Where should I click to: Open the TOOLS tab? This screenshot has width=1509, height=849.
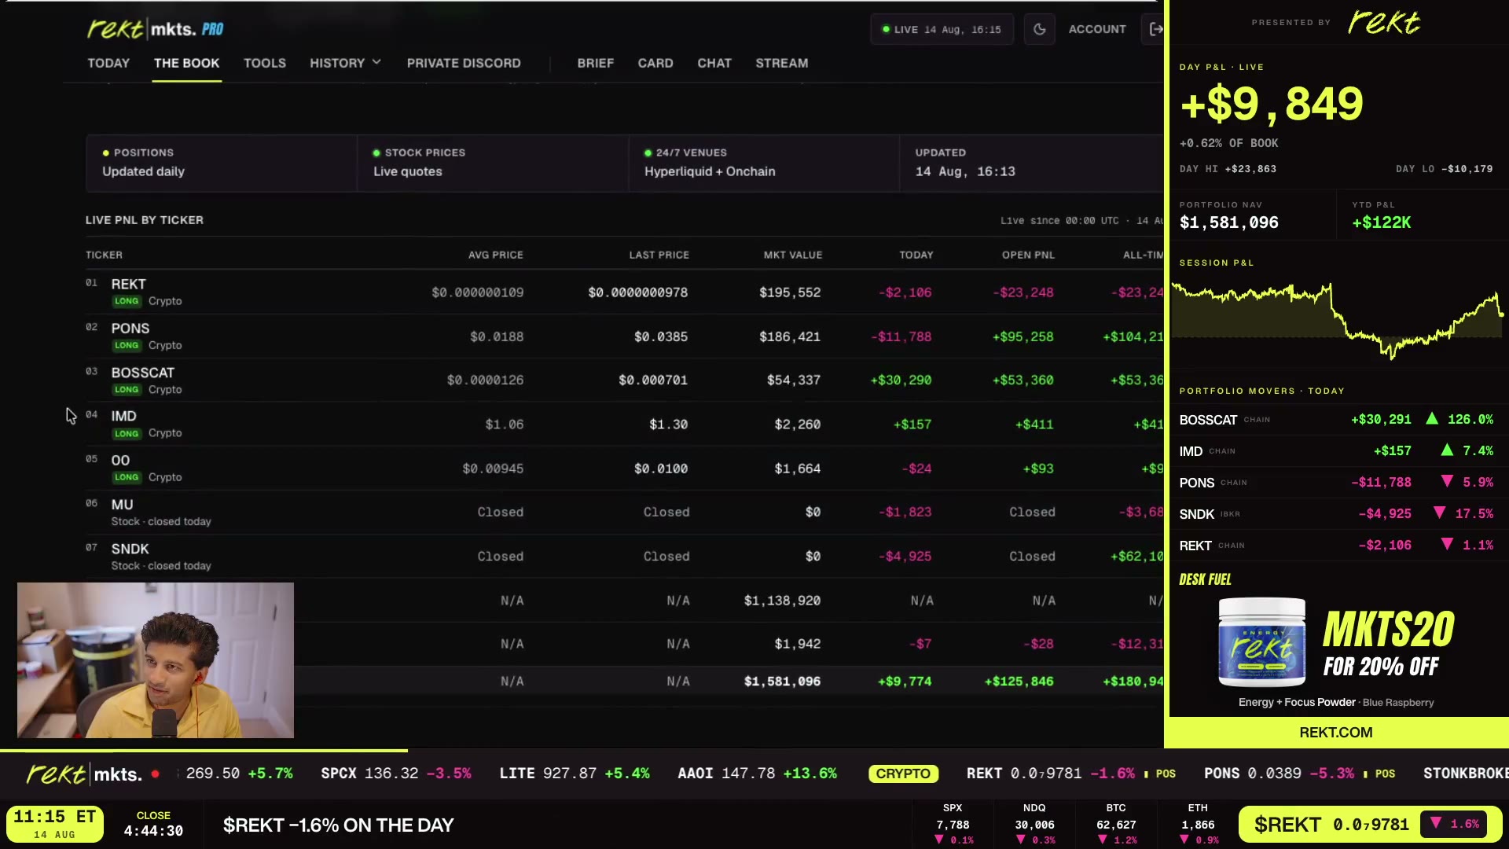(x=264, y=63)
